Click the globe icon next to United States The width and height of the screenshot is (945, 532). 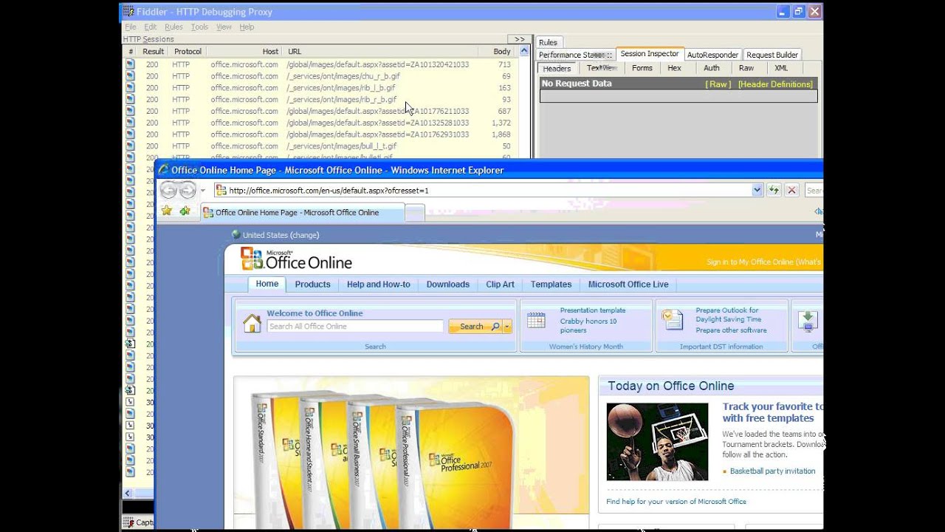[236, 235]
